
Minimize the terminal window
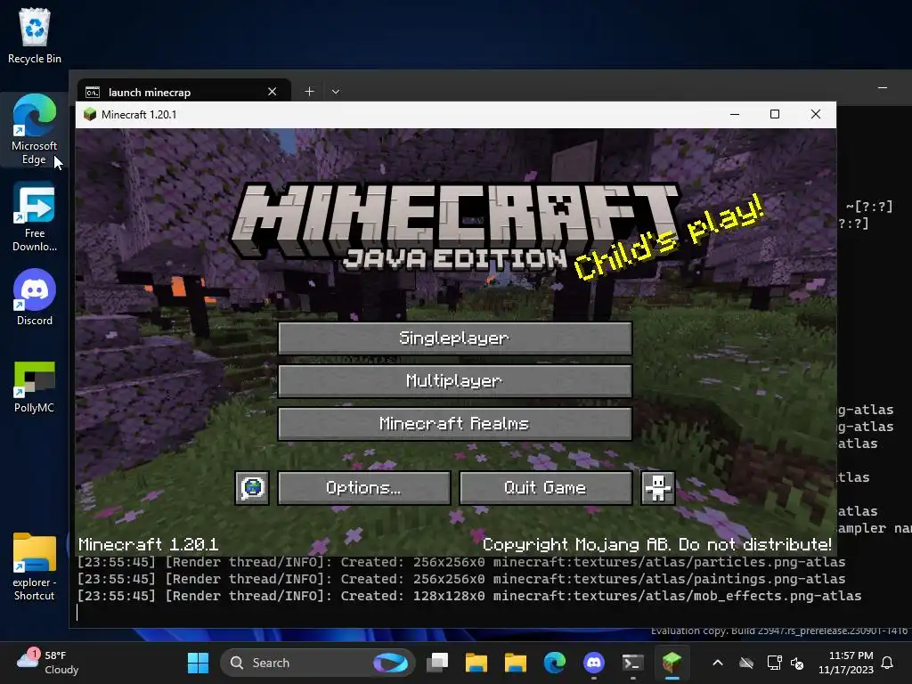click(x=883, y=88)
